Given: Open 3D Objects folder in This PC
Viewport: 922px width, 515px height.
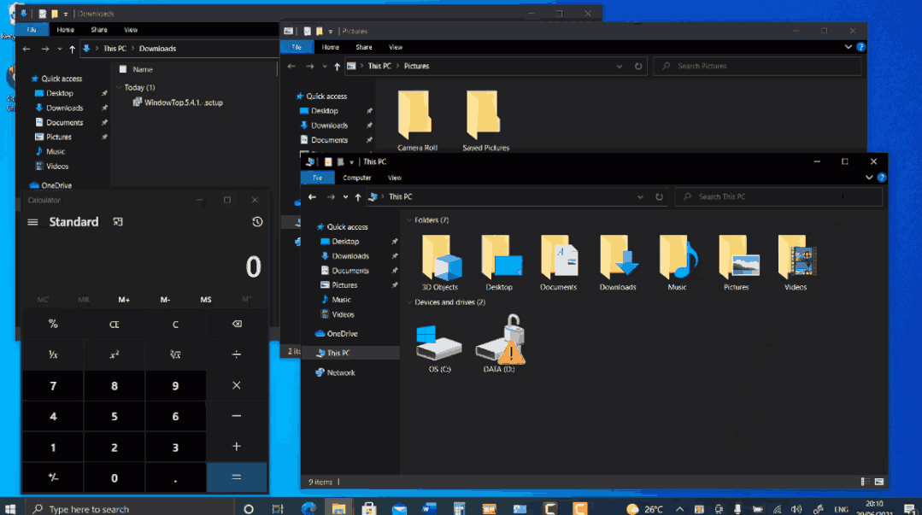Looking at the screenshot, I should pos(440,263).
